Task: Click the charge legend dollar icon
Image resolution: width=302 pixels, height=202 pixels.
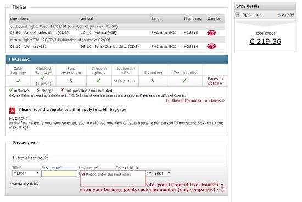Action: pos(38,90)
